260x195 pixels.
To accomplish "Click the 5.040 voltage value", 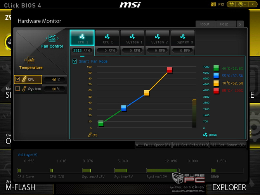I will pos(123,161).
